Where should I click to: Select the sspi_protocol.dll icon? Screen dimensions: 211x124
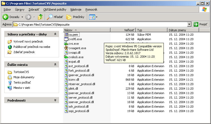(66, 111)
